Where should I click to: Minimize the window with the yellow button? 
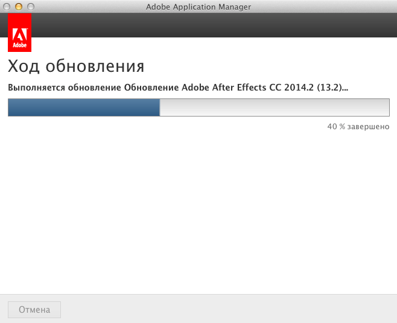pyautogui.click(x=19, y=7)
